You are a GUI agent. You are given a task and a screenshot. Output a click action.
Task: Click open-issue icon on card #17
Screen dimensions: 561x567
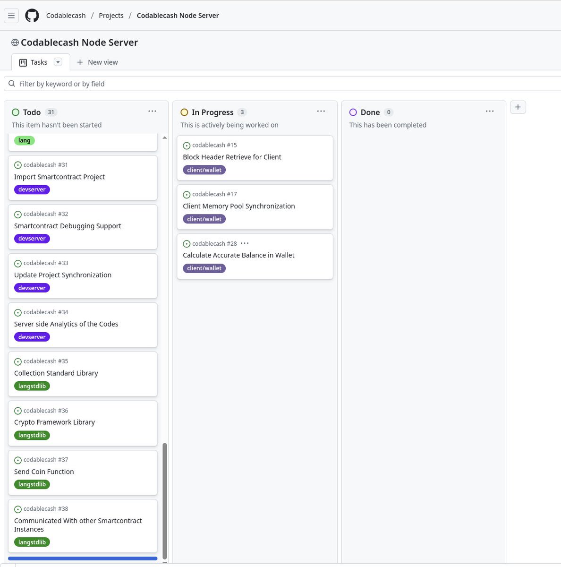click(x=187, y=195)
